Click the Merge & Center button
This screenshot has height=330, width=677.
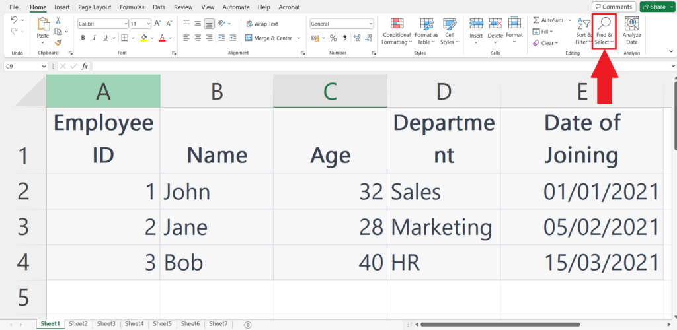(x=269, y=38)
